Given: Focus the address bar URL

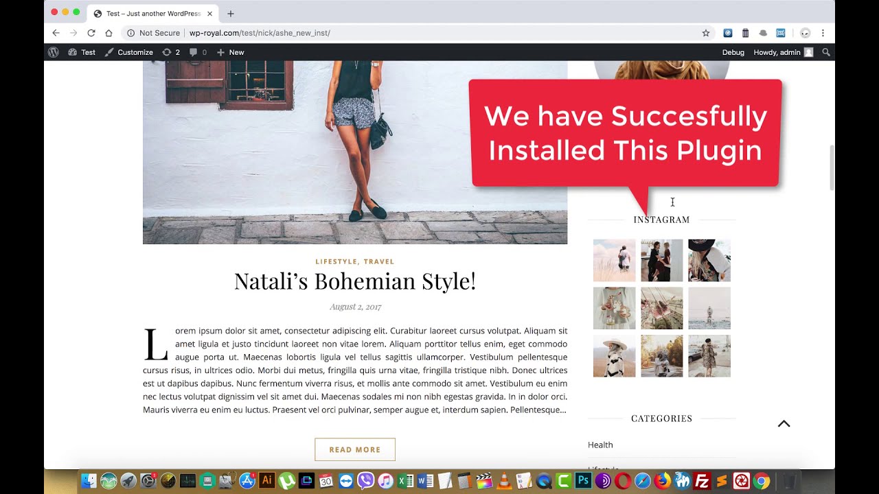Looking at the screenshot, I should coord(260,33).
